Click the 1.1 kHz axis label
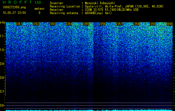Viewport: 175px width, 111px height. pos(2,36)
